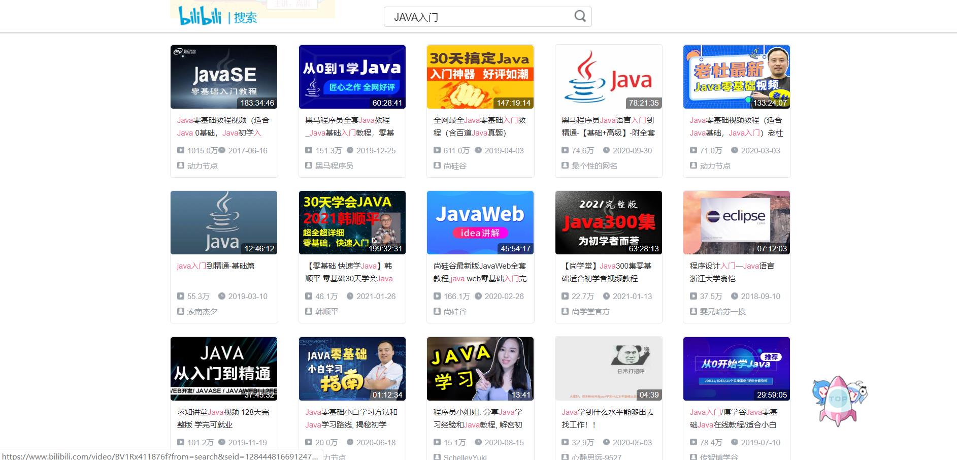The width and height of the screenshot is (957, 460).
Task: Click the uploader icon beside 韩顺平
Action: point(309,311)
